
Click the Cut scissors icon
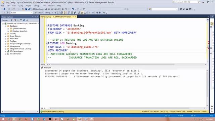click(63, 9)
